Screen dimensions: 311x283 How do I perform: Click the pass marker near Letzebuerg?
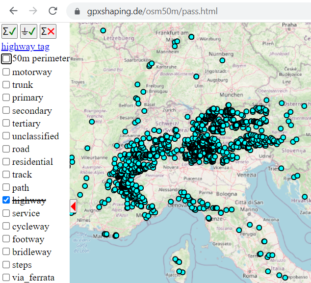click(103, 30)
